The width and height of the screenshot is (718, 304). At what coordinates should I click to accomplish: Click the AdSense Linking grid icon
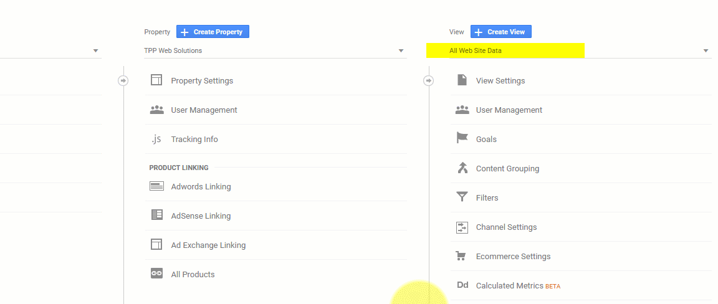(156, 215)
